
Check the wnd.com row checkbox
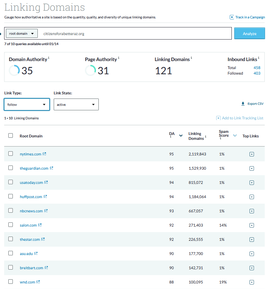point(10,282)
